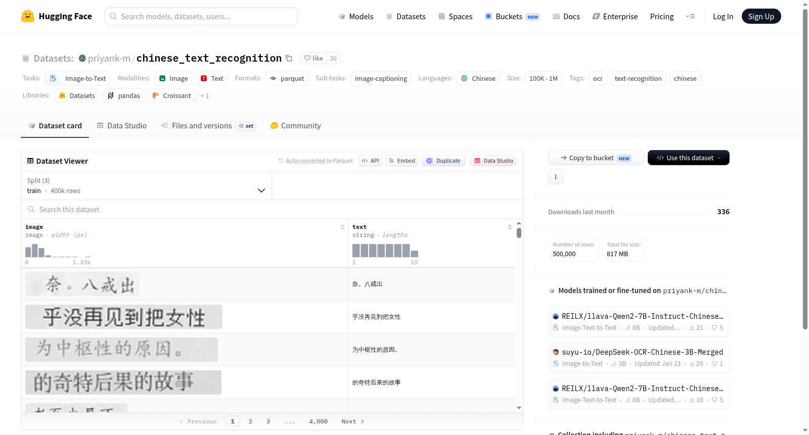Click the chinese tag
Screen dimensions: 809x435
pos(685,78)
